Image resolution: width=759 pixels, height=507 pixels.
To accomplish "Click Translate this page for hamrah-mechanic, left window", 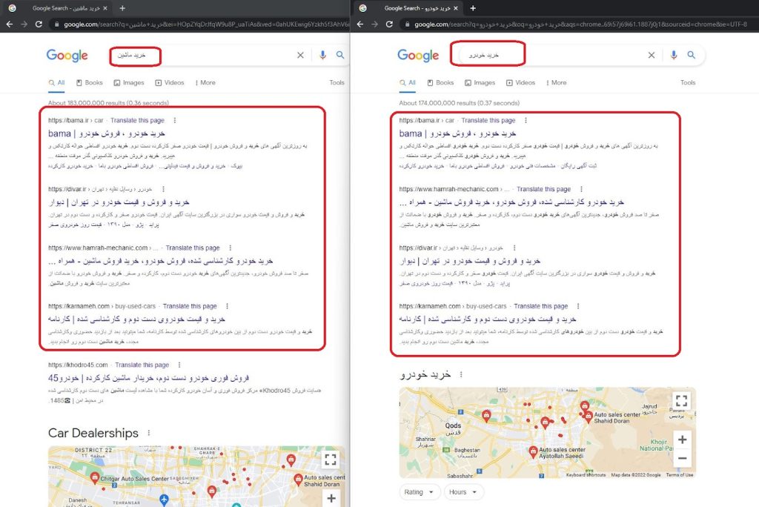I will (x=193, y=248).
